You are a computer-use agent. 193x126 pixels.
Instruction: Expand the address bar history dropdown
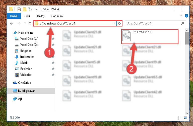[114, 23]
